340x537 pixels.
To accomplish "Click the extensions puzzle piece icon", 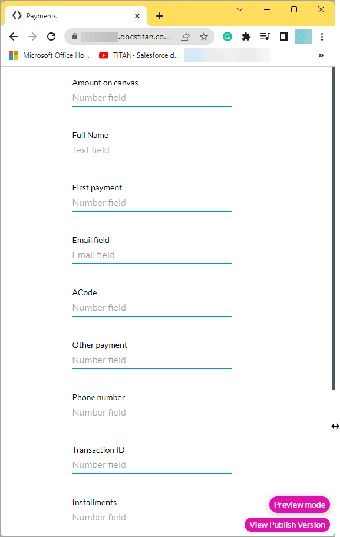I will coord(246,36).
